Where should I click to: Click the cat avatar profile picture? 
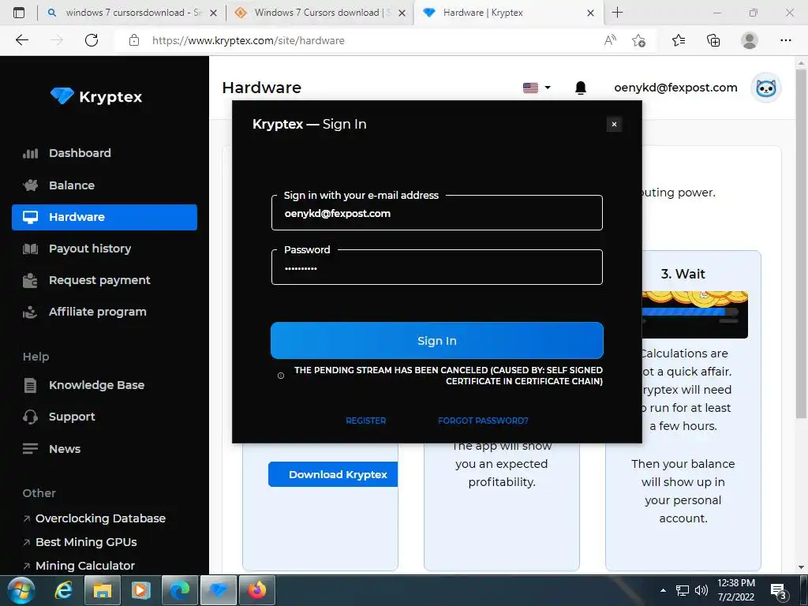(765, 88)
